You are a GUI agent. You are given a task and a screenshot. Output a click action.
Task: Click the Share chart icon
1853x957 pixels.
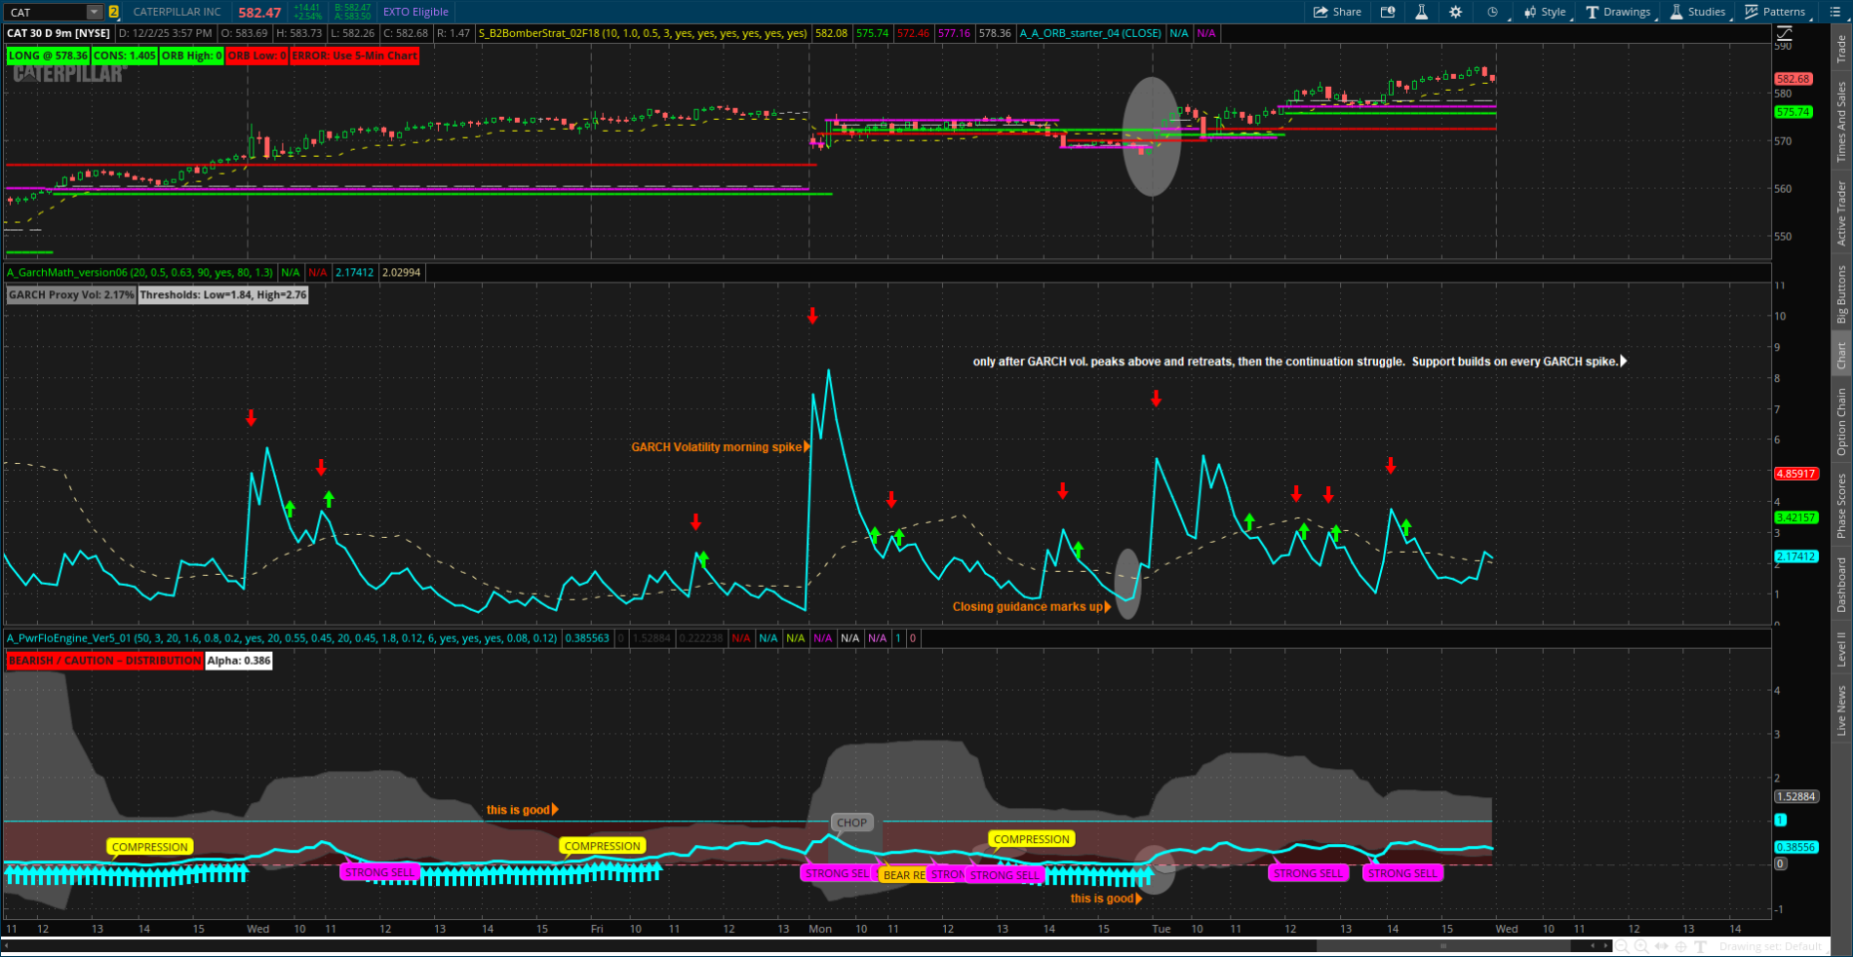pos(1337,12)
